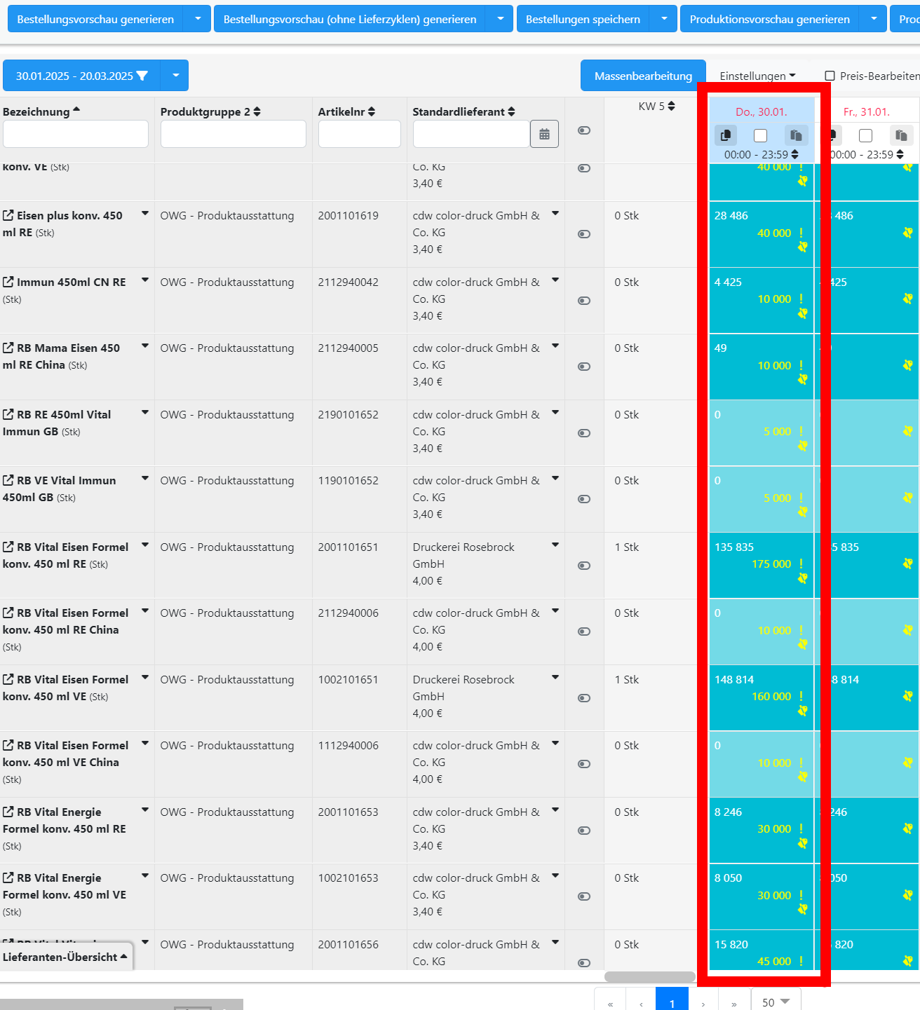Click the bell icon in the 4 425 cell

801,313
